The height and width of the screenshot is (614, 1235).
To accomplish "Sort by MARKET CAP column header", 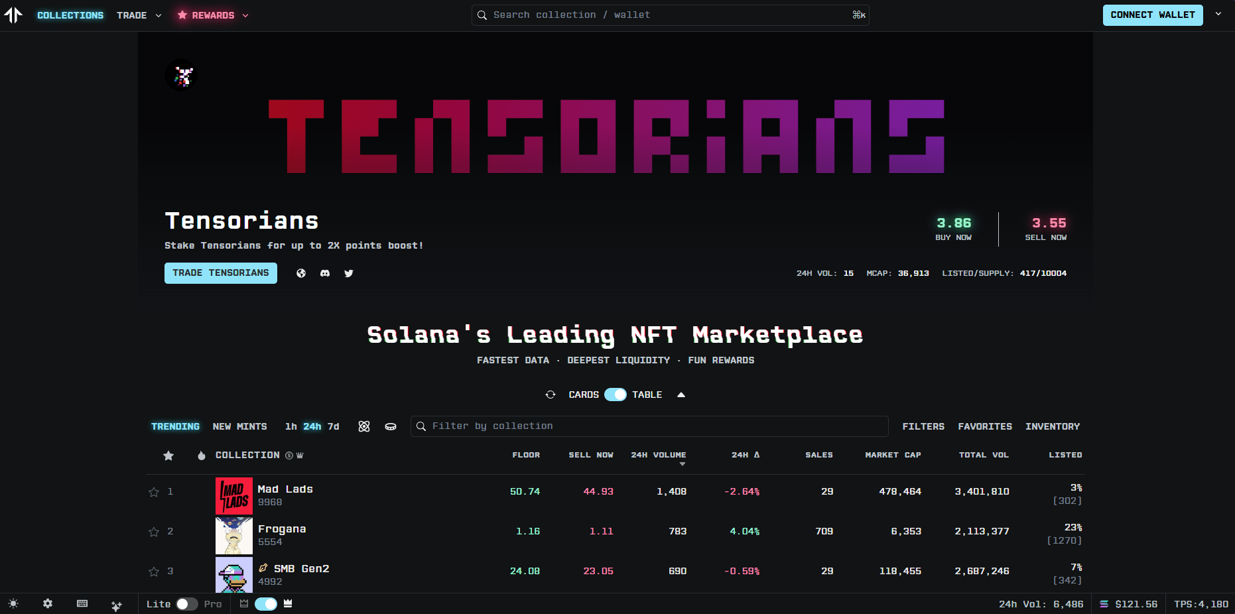I will 893,455.
